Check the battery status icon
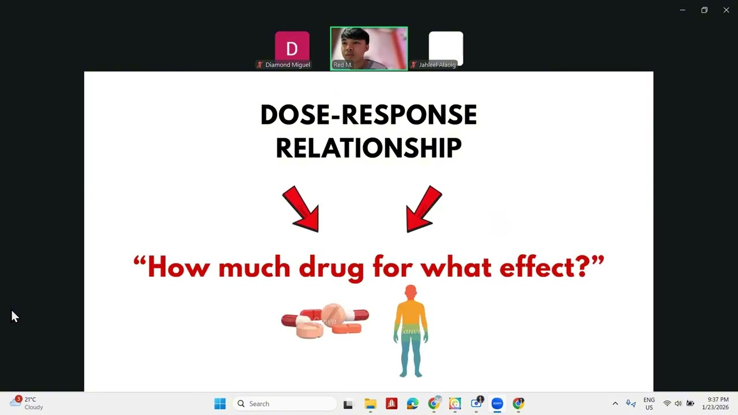This screenshot has width=738, height=415. coord(690,403)
